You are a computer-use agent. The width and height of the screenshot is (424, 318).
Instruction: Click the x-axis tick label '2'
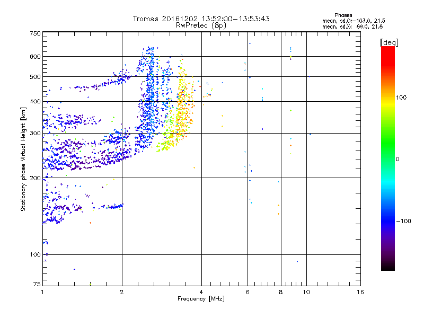[122, 292]
